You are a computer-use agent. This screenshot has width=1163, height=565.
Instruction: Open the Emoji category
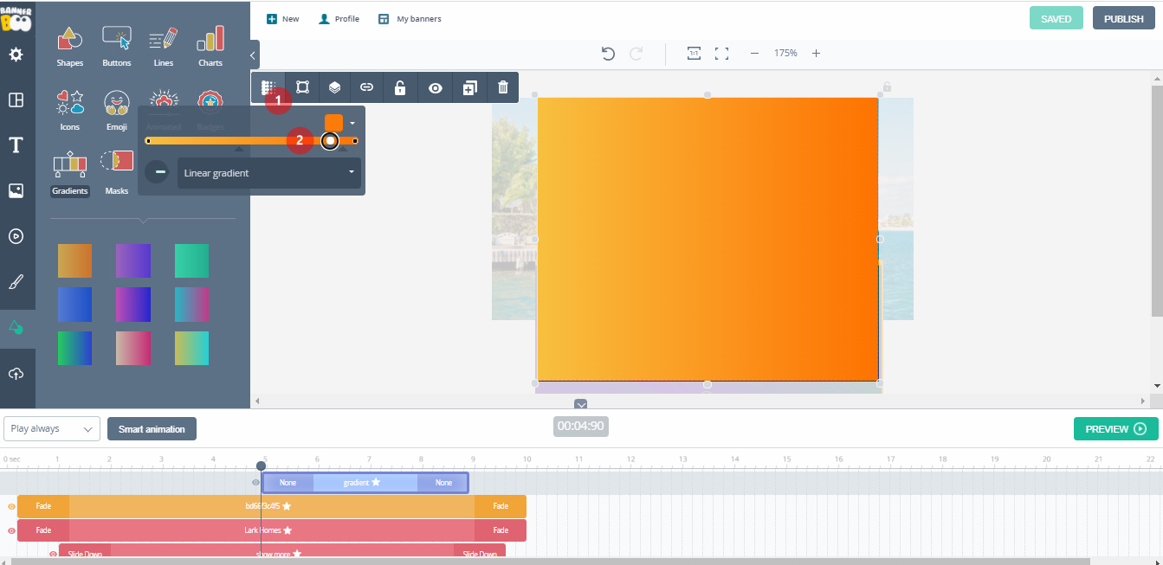(x=117, y=110)
